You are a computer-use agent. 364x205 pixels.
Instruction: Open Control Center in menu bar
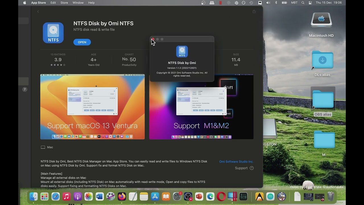pos(310,3)
